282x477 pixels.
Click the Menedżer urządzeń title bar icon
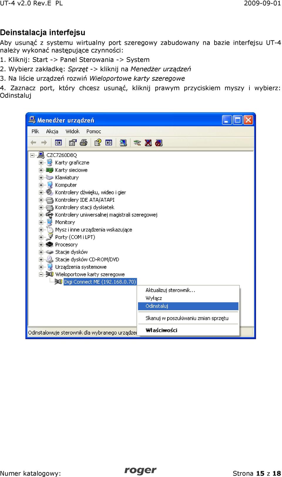[x=32, y=120]
